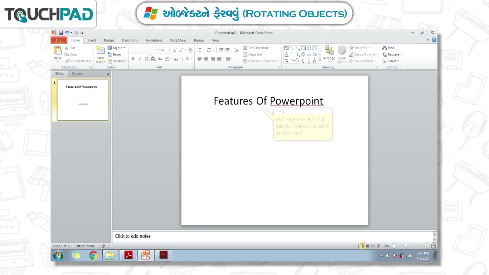Open the Layout dropdown
This screenshot has width=489, height=275.
117,48
